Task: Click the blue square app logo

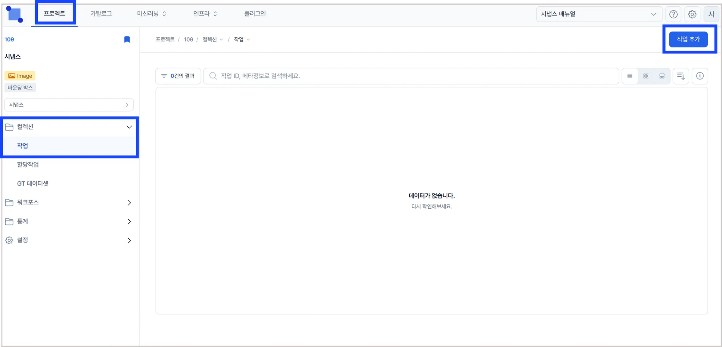Action: pos(14,14)
